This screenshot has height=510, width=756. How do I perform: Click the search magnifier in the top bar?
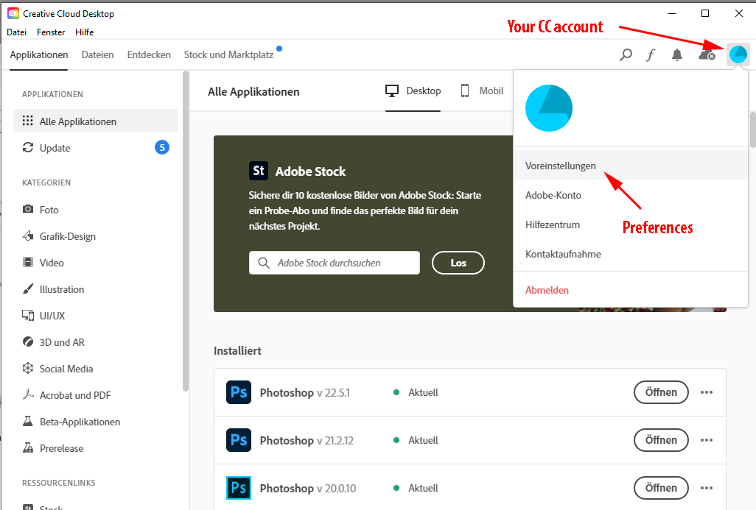pyautogui.click(x=626, y=54)
